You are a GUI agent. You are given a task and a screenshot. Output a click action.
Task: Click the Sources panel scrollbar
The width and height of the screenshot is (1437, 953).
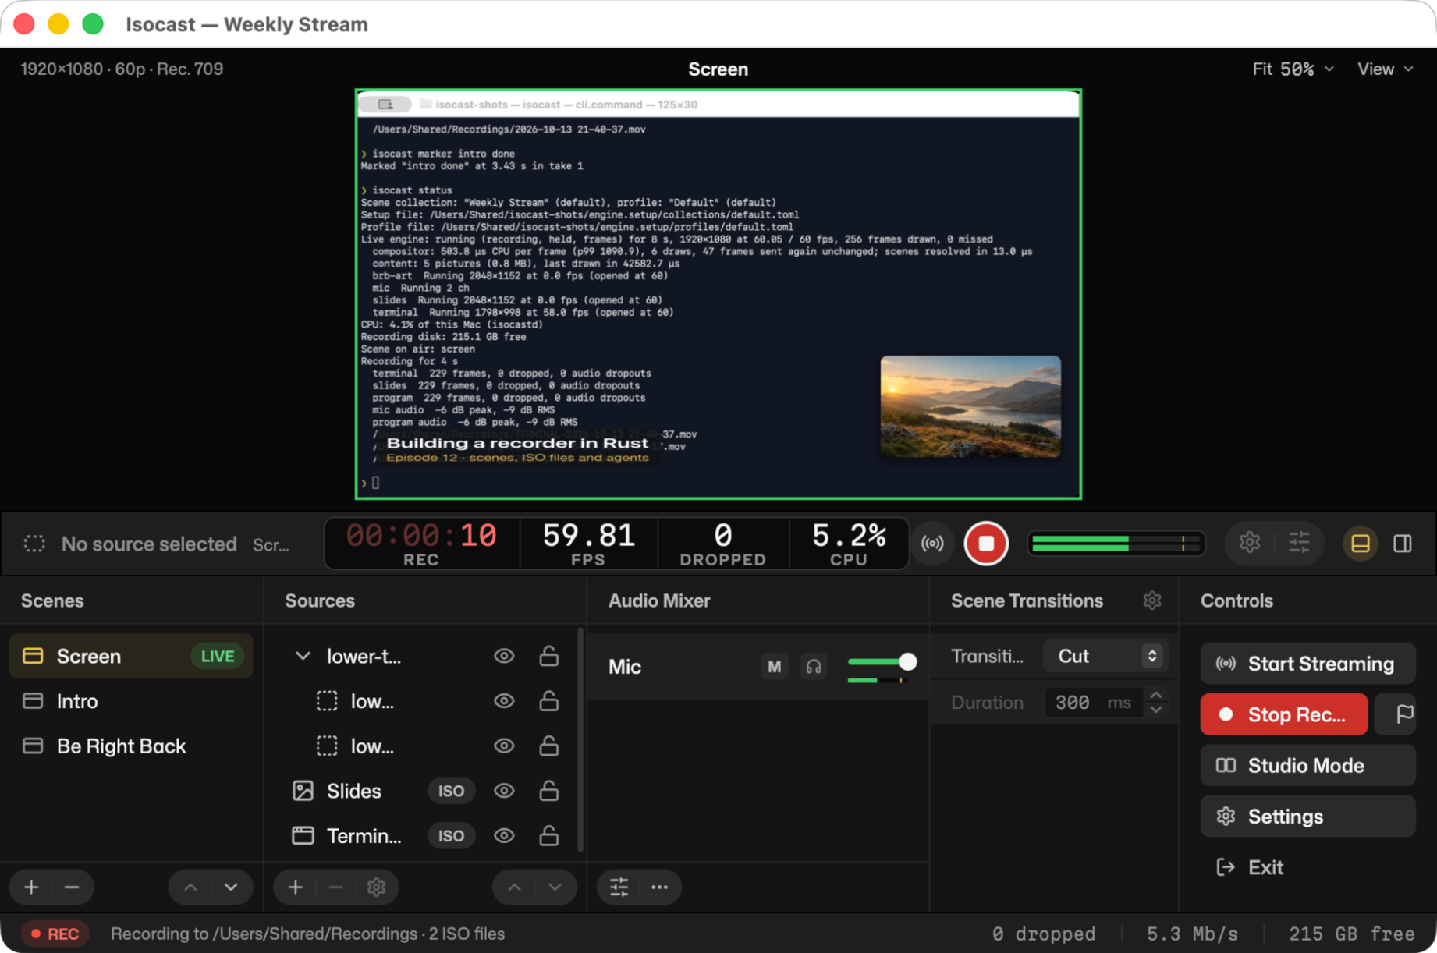[x=580, y=739]
